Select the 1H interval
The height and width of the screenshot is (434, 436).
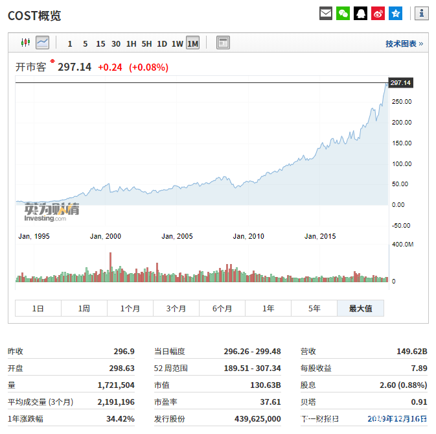(131, 43)
